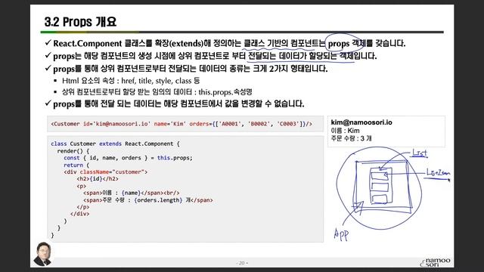Click the "<Customer id='kim@namoosori.io'" JSX line
Screen dimensions: 484x272
pyautogui.click(x=181, y=124)
